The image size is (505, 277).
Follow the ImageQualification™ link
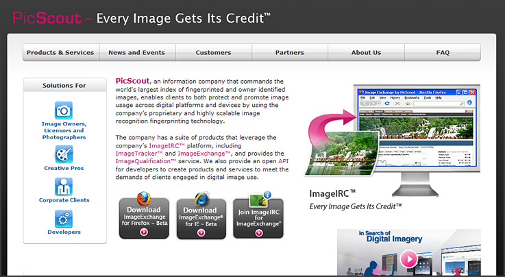coord(146,161)
